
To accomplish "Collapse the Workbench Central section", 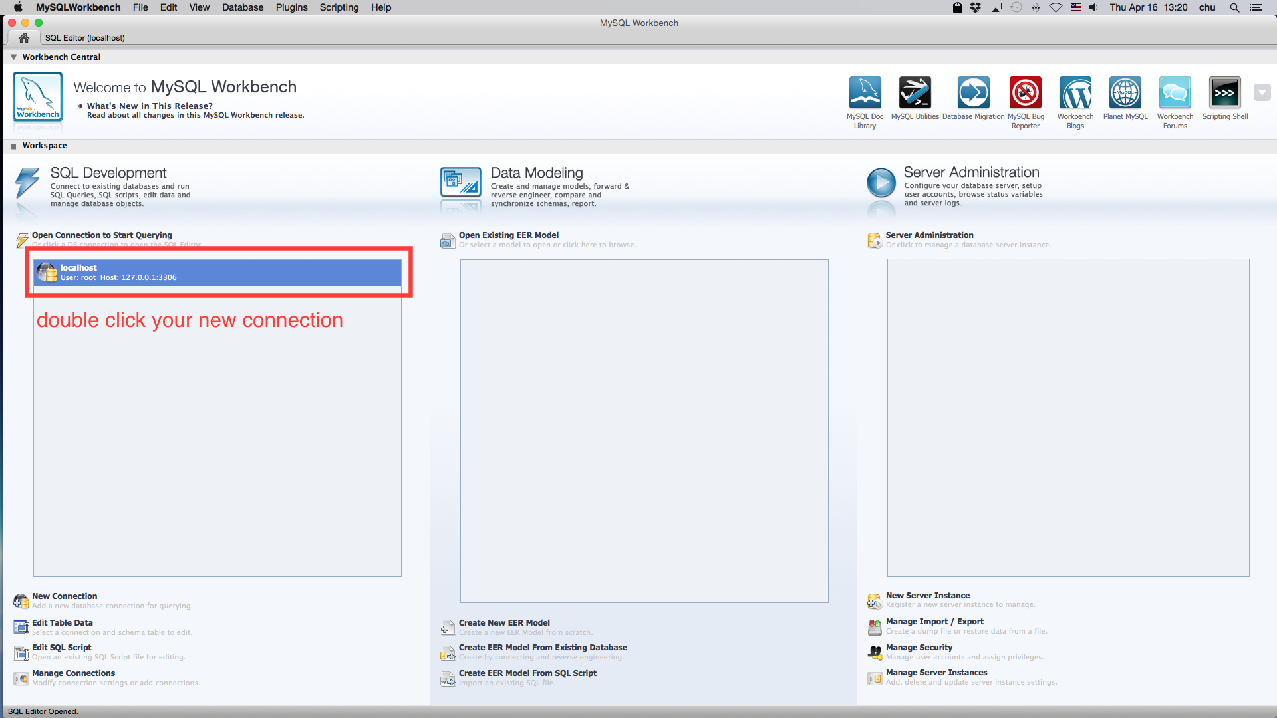I will (x=13, y=57).
